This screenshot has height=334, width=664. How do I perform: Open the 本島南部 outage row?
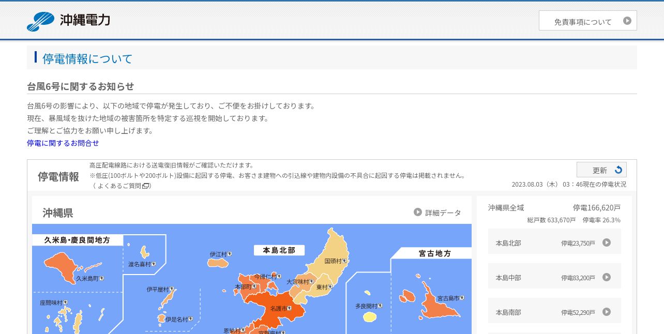click(554, 311)
